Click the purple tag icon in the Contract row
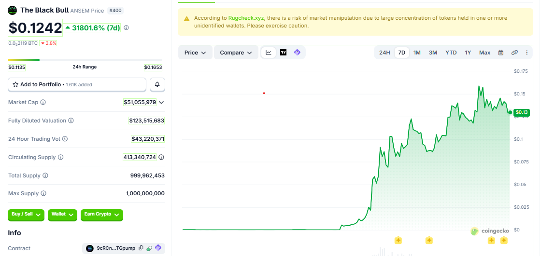The width and height of the screenshot is (541, 256). pyautogui.click(x=158, y=247)
